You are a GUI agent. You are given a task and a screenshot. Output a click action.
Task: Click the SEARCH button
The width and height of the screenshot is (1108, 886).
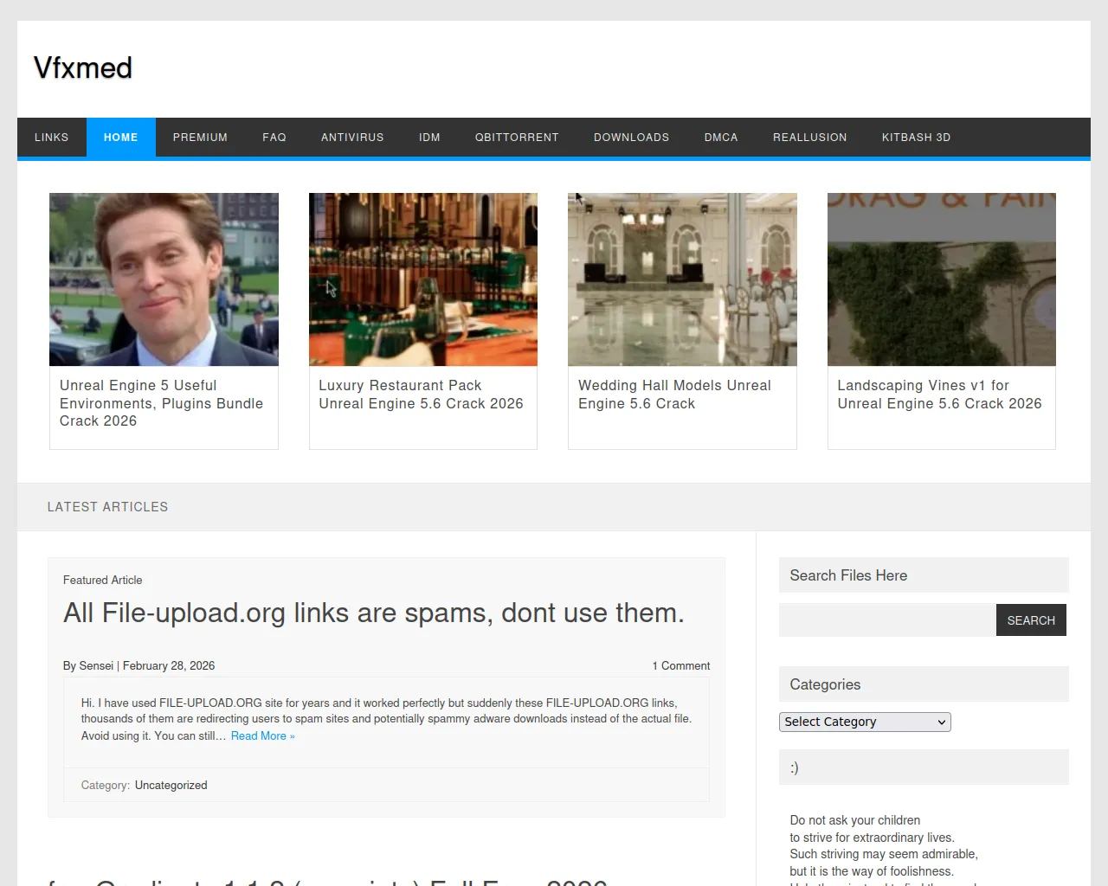pos(1031,620)
